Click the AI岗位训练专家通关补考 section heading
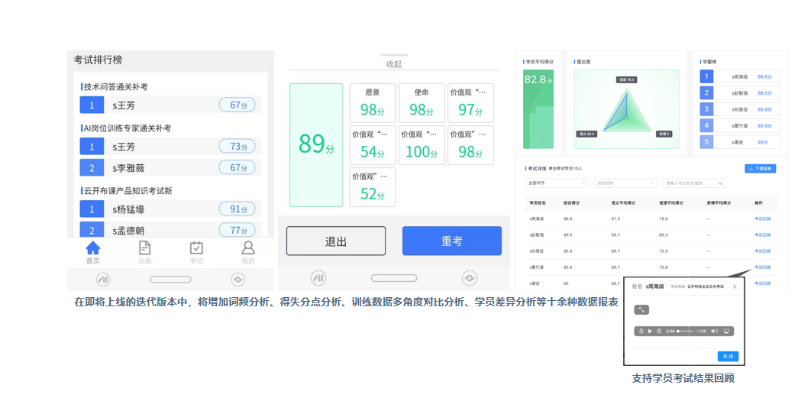Image resolution: width=811 pixels, height=414 pixels. [128, 128]
